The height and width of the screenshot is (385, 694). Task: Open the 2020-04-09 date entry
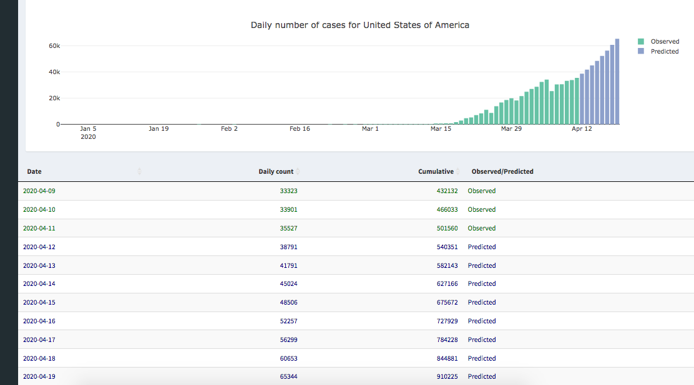[x=39, y=191]
